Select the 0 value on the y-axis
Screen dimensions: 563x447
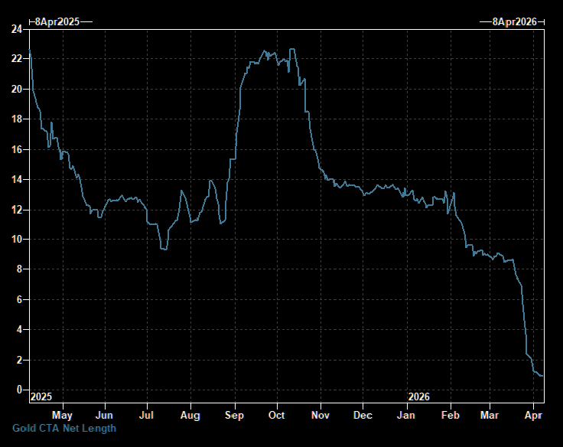tap(19, 390)
